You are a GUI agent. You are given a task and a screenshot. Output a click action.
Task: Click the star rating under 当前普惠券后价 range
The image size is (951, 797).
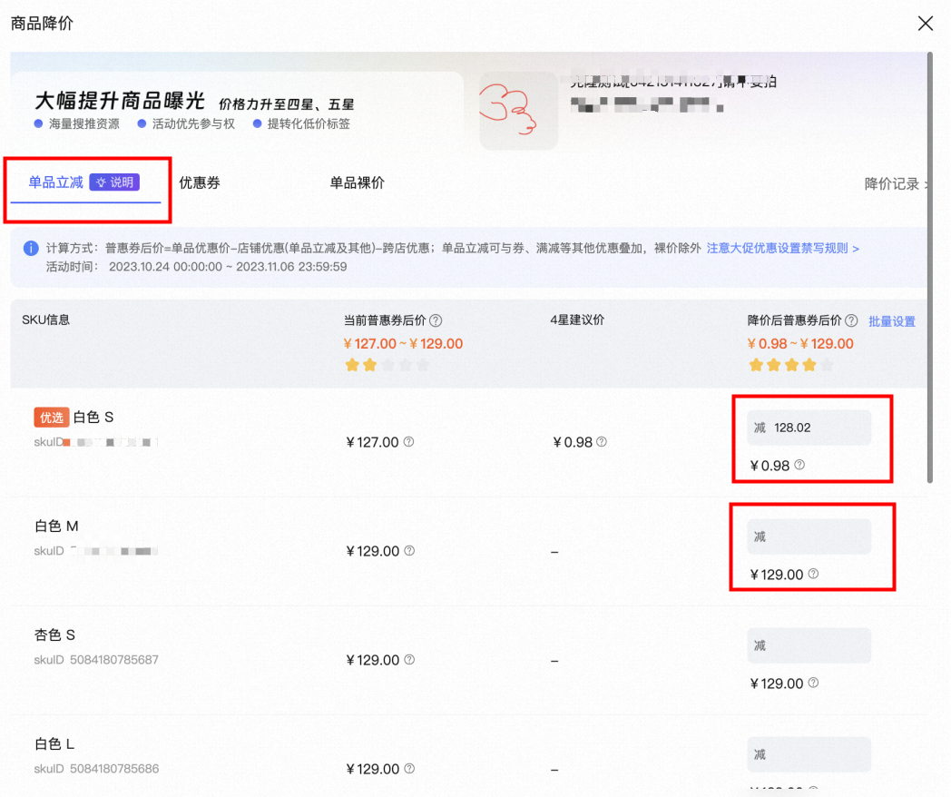pyautogui.click(x=387, y=365)
